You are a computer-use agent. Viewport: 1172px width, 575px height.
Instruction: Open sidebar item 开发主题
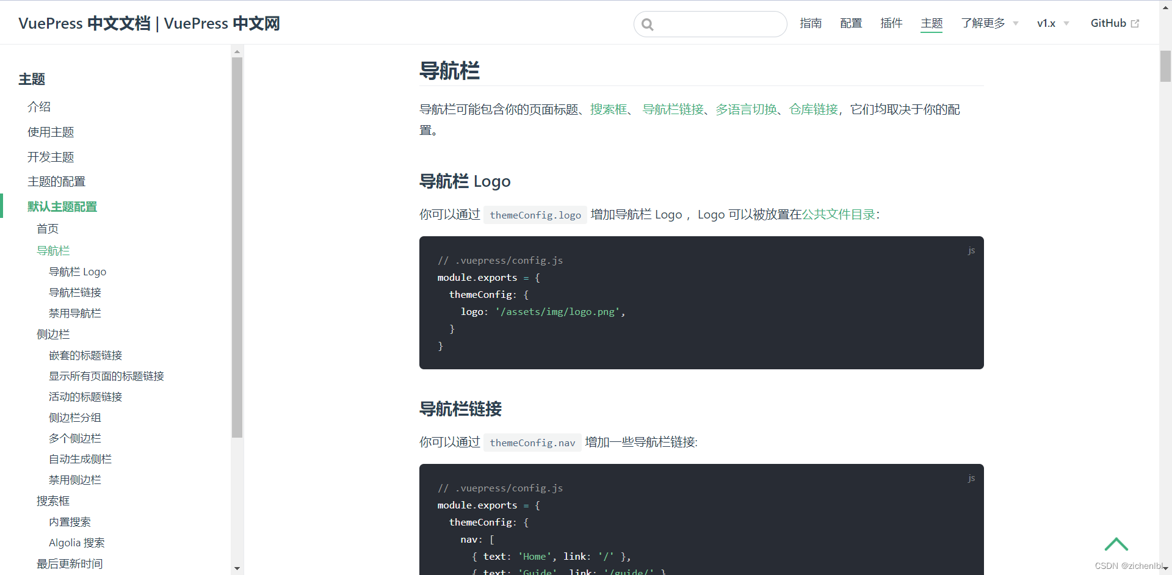point(51,157)
